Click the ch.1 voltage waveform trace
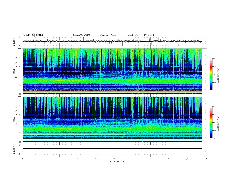 pos(112,41)
